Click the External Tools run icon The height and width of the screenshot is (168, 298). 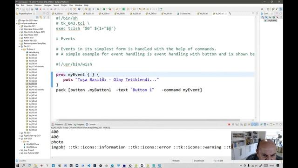[110, 9]
